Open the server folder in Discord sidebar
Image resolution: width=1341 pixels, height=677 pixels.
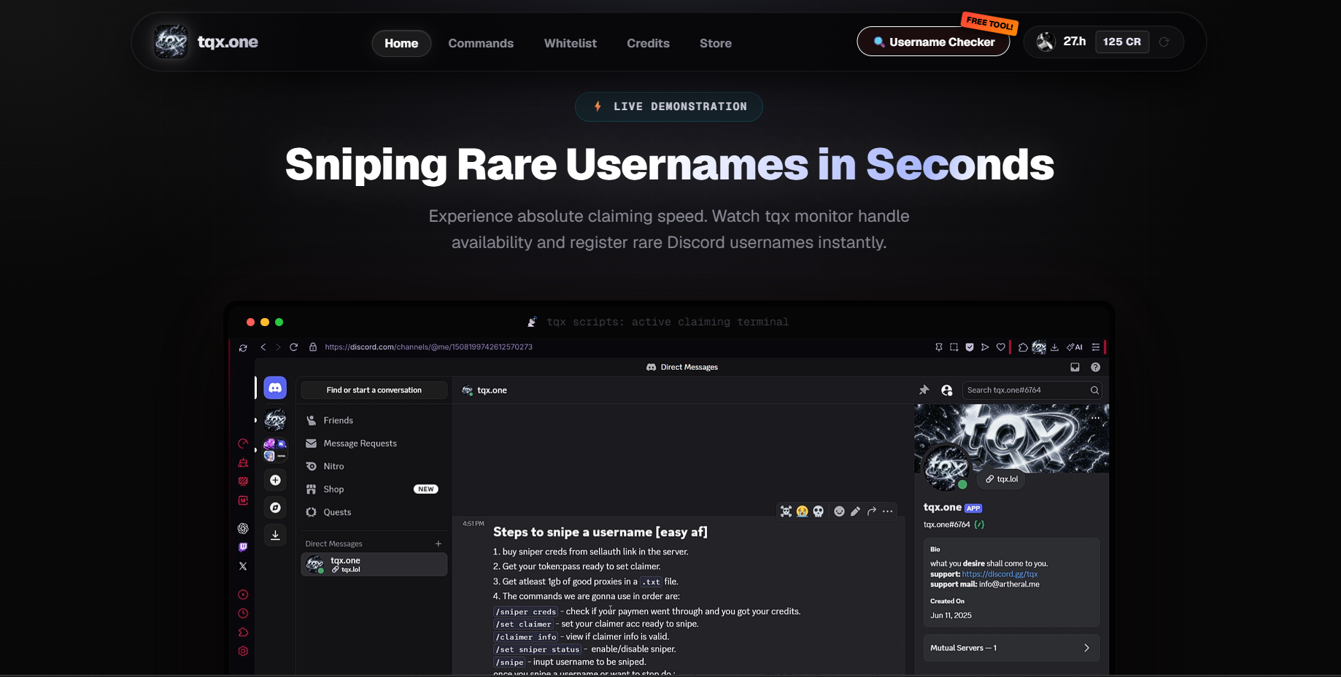[x=275, y=449]
